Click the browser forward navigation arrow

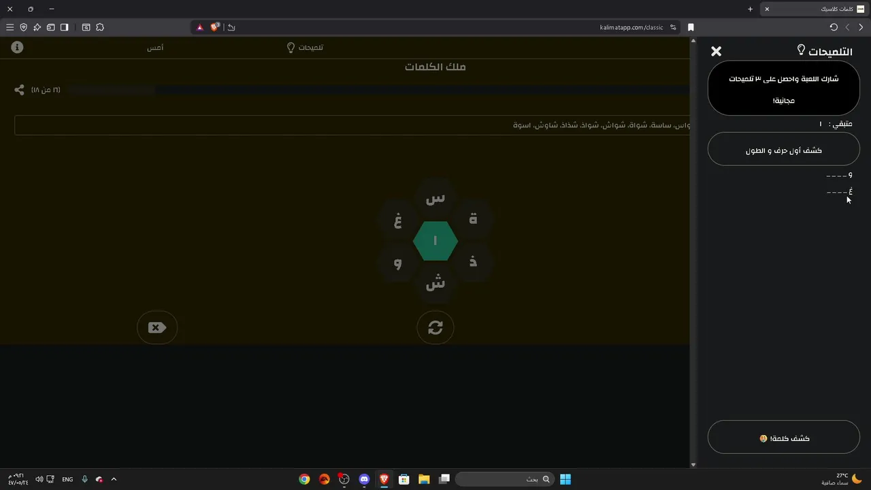click(847, 27)
